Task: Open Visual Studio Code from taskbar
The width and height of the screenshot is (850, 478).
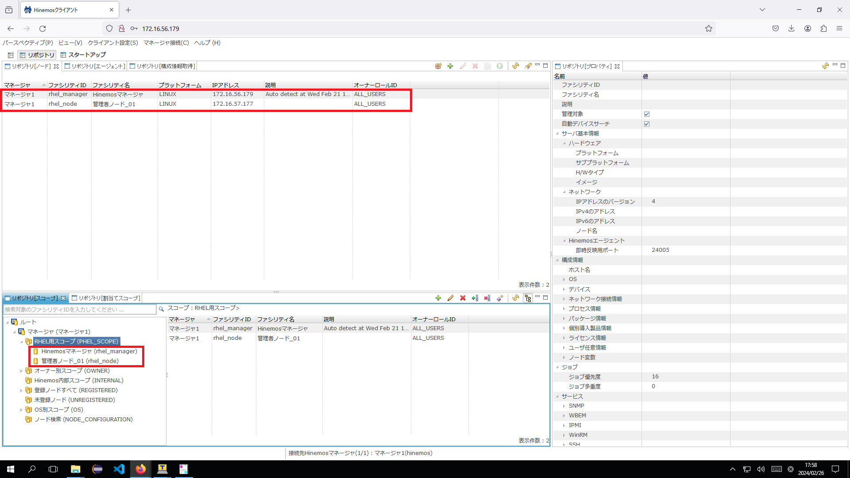Action: click(119, 469)
